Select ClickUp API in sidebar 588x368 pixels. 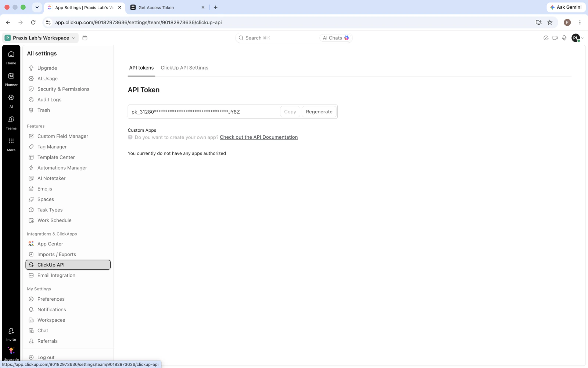click(x=68, y=265)
